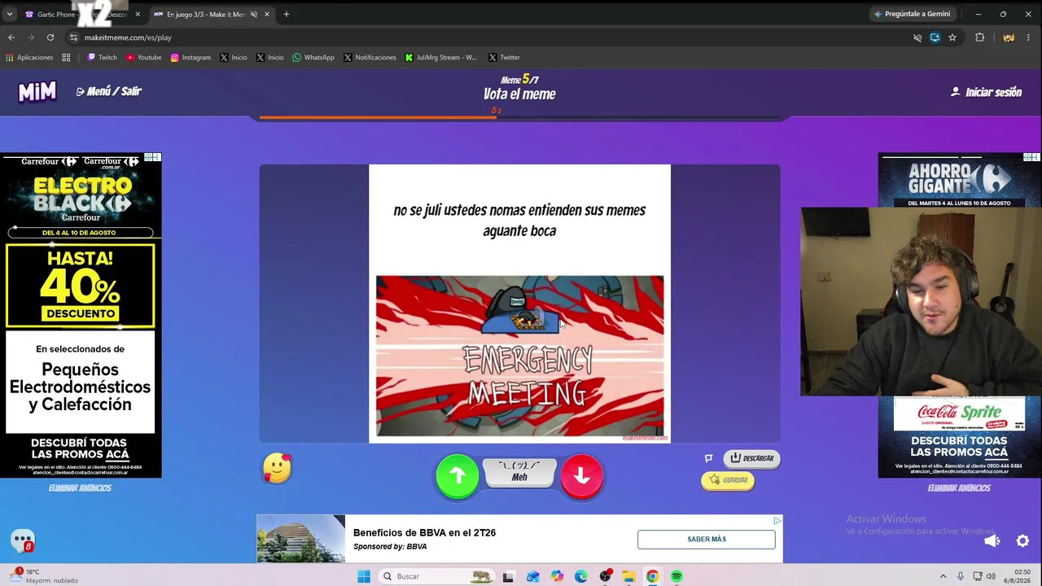Click Saber más on the BBVA ad

[707, 539]
